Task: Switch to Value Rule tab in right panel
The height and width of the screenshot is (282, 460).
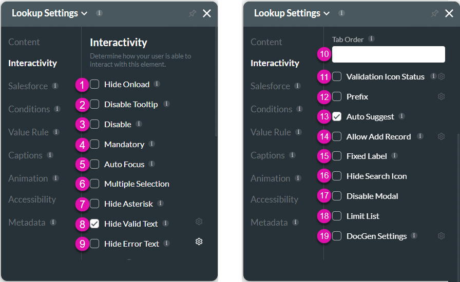Action: click(270, 132)
